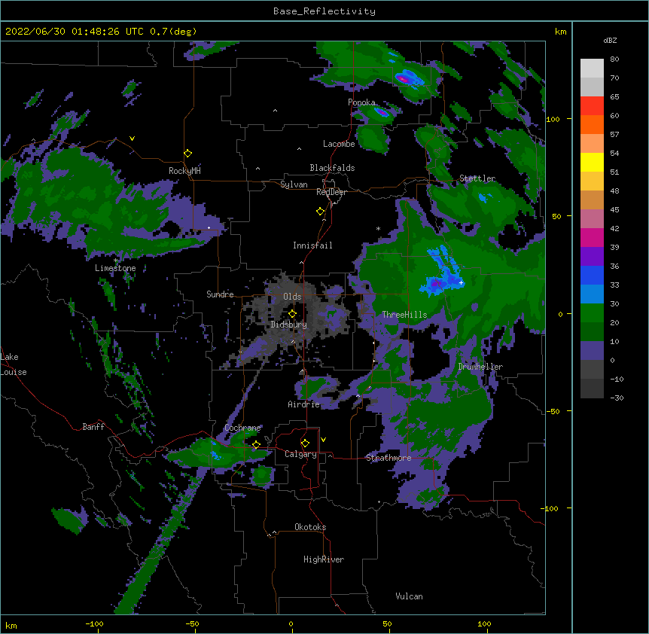Viewport: 649px width, 634px height.
Task: Click the yellow diamond marker below Cochrane
Action: (x=256, y=445)
